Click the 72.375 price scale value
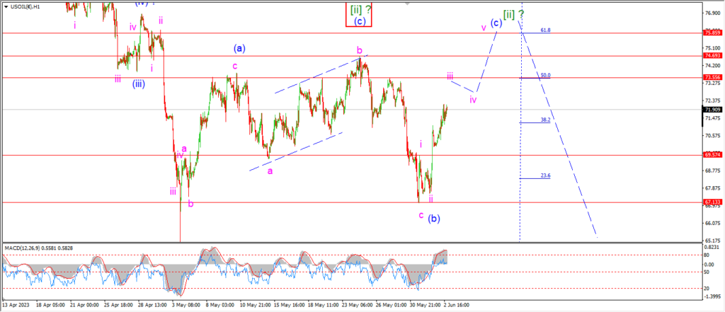Screen dimensions: 725x312 click(712, 100)
